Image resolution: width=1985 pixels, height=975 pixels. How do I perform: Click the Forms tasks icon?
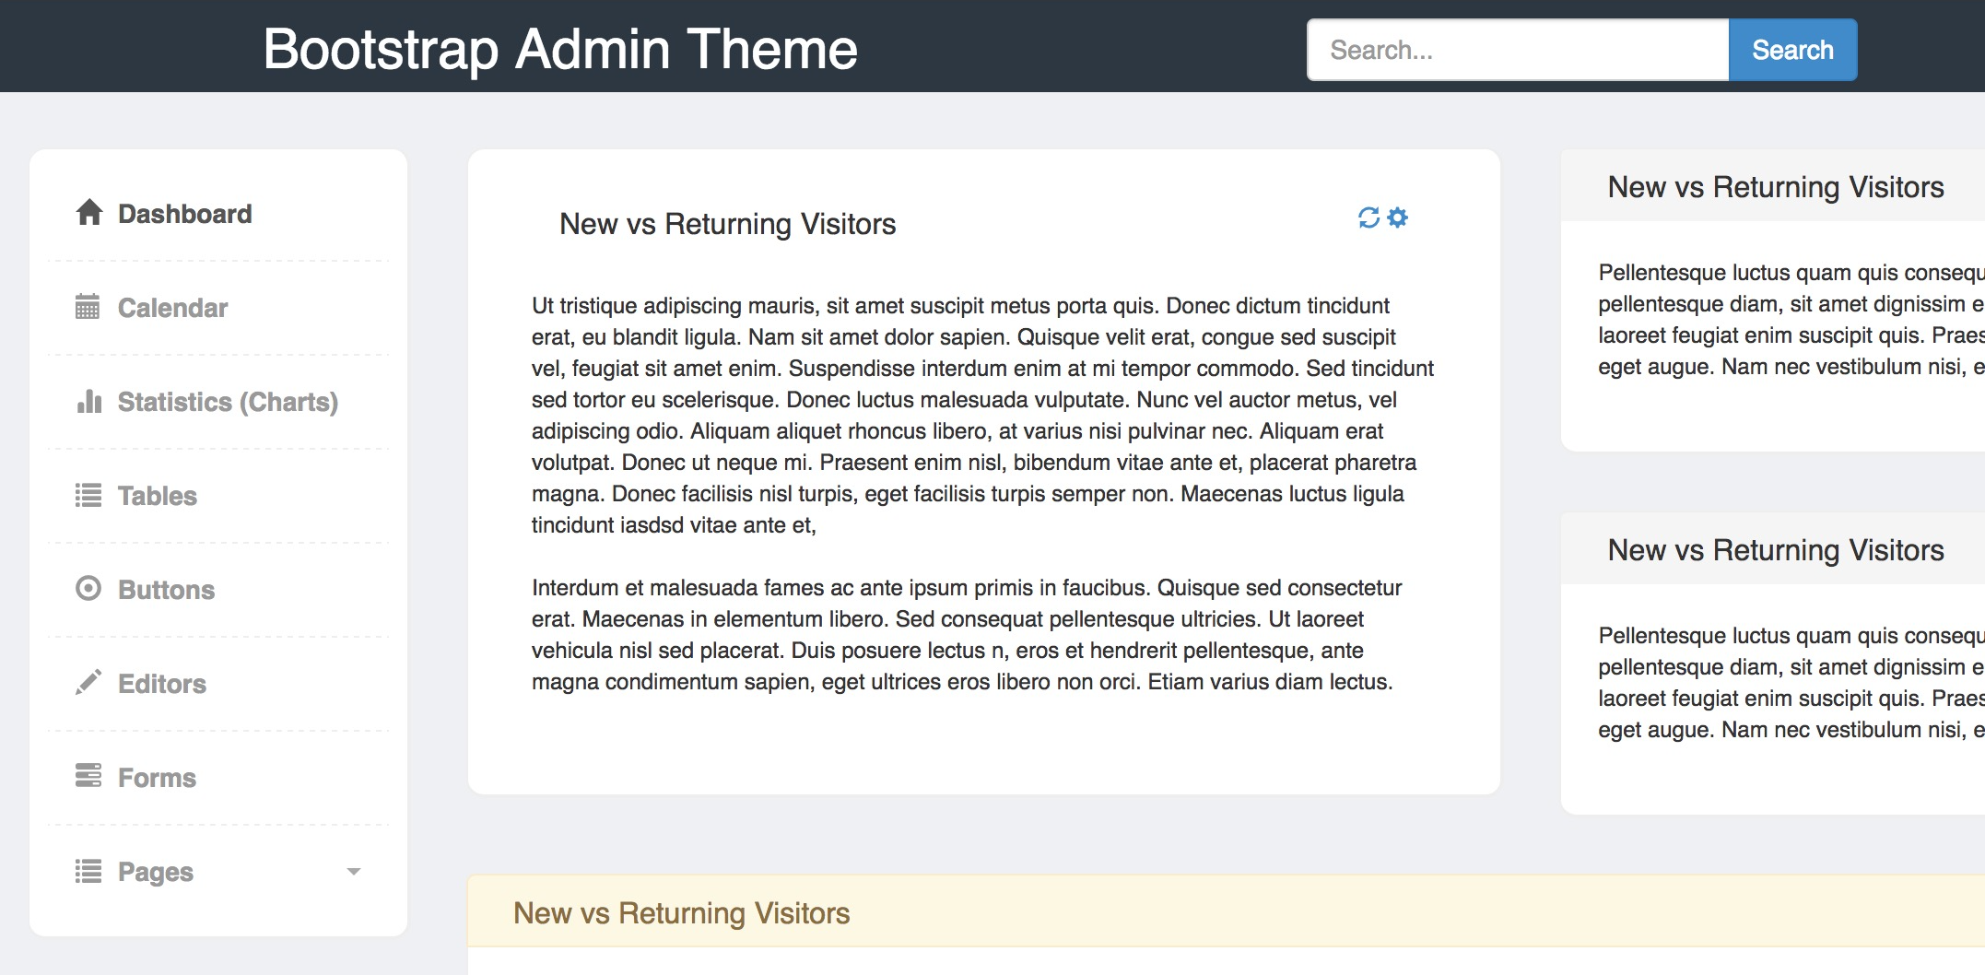click(88, 776)
